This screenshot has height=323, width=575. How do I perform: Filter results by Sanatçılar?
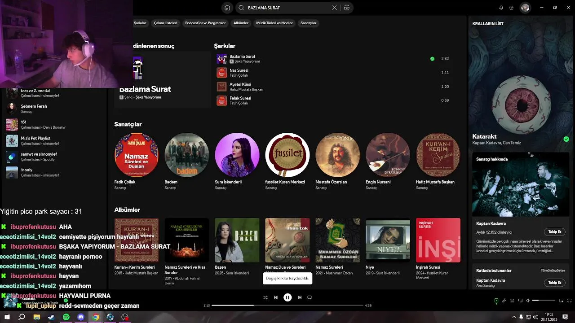click(x=308, y=23)
